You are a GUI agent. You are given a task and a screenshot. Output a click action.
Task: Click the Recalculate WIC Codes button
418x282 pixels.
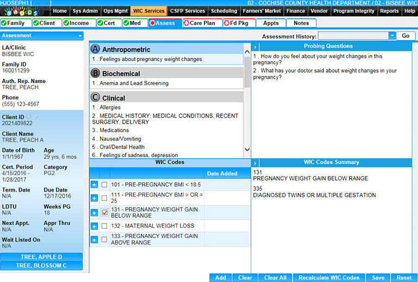coord(329,278)
